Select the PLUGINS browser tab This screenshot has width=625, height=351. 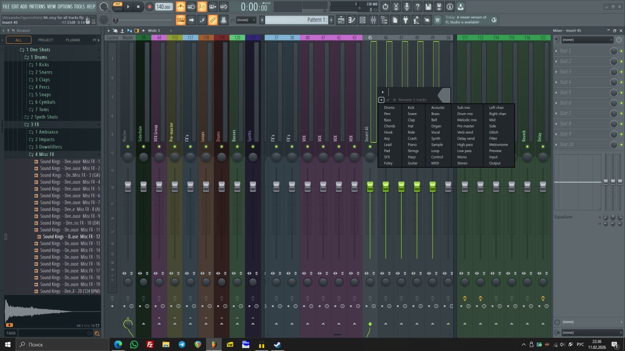tap(73, 40)
